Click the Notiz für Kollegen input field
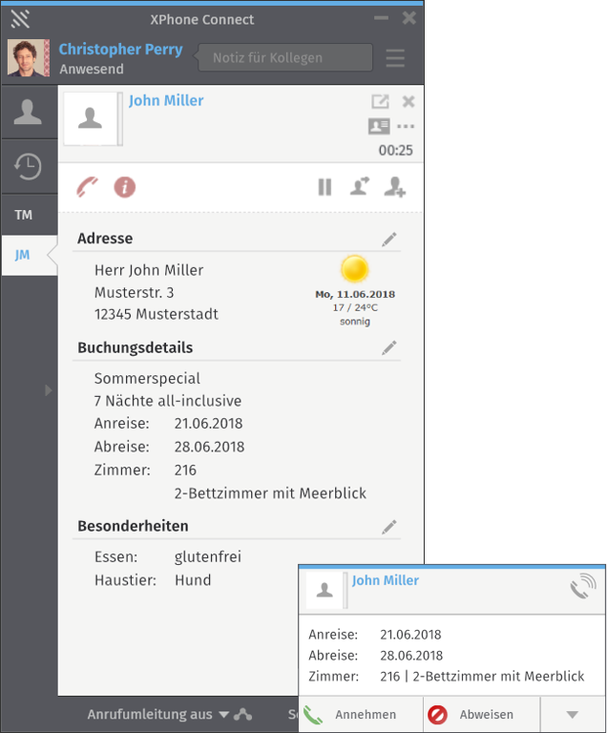Screen dimensions: 607x733 coord(285,57)
